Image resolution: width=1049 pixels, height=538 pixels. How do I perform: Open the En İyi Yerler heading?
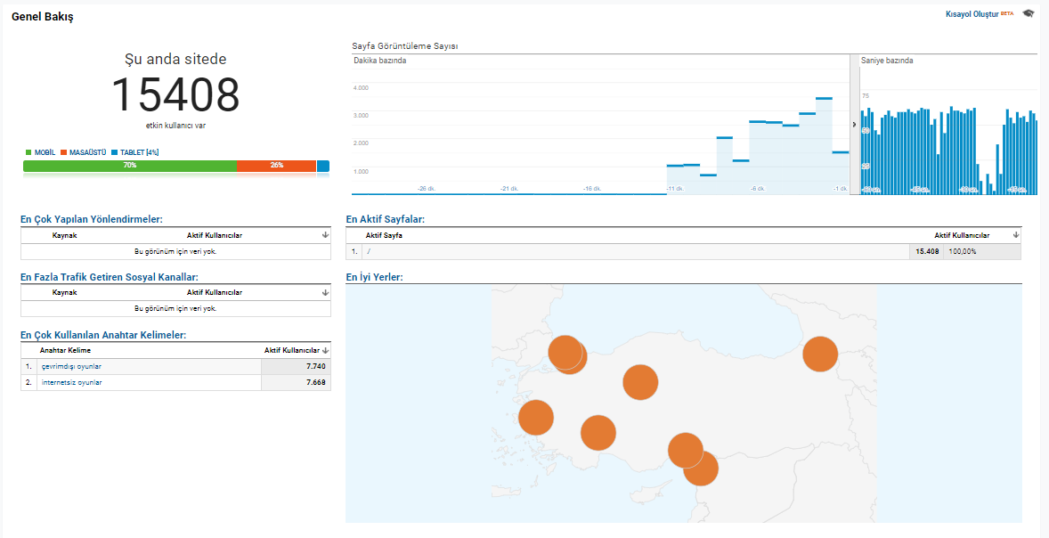[x=374, y=276]
